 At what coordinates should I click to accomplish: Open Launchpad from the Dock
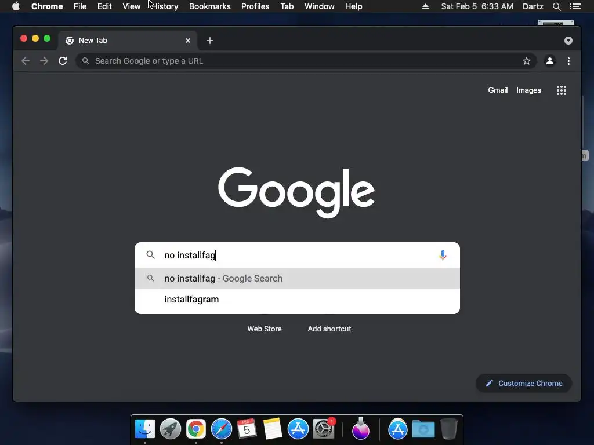pos(171,429)
